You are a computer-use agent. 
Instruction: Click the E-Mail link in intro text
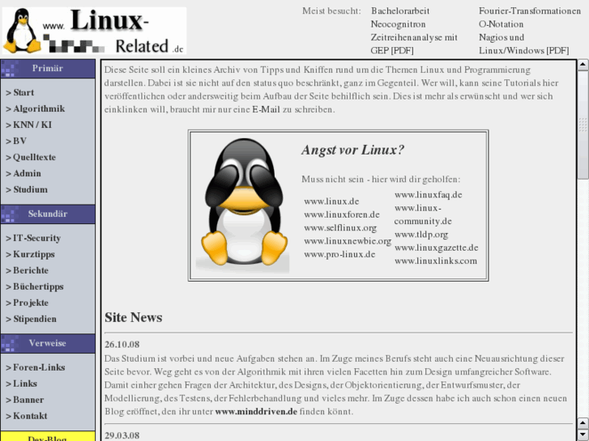[x=266, y=109]
